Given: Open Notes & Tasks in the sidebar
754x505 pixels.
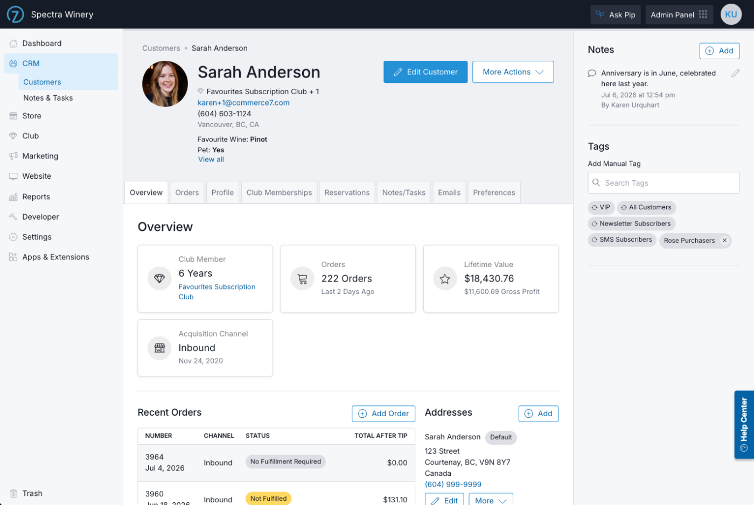Looking at the screenshot, I should 48,98.
